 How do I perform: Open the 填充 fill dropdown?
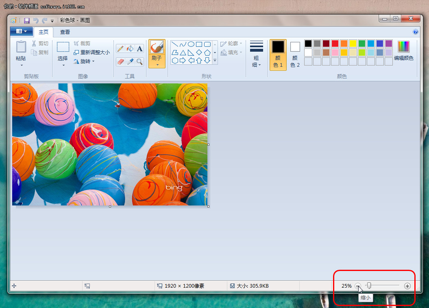[231, 52]
